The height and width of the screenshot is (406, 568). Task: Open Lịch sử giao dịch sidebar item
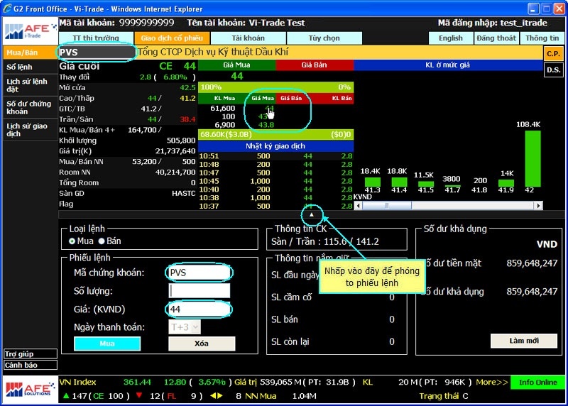coord(30,130)
